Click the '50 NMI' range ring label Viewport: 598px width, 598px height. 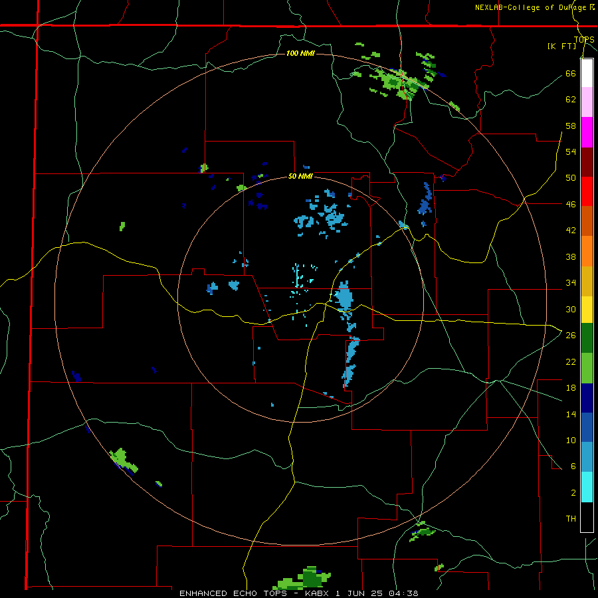pos(300,176)
